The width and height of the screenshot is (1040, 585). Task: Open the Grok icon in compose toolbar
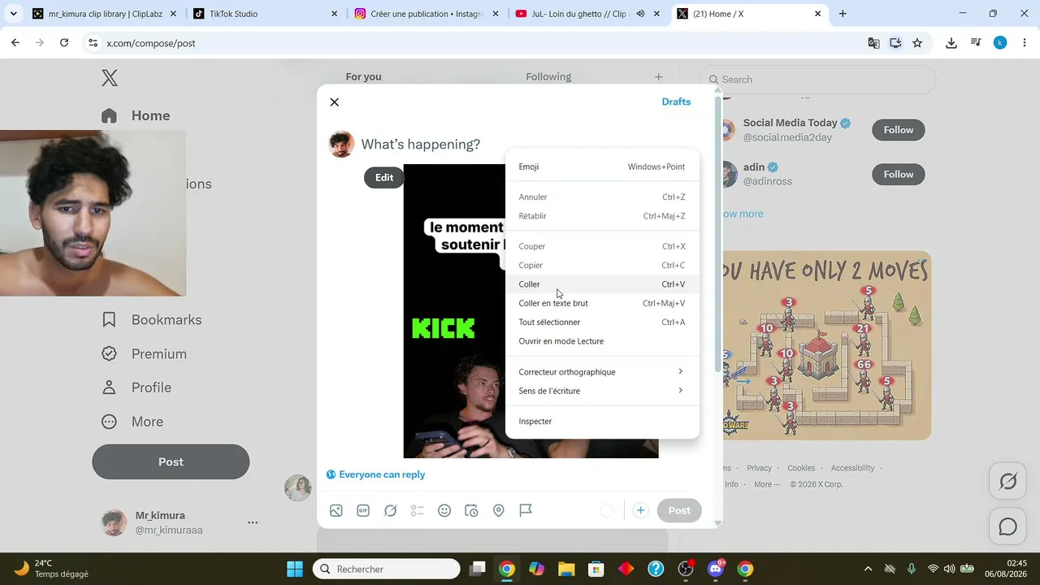pos(391,510)
